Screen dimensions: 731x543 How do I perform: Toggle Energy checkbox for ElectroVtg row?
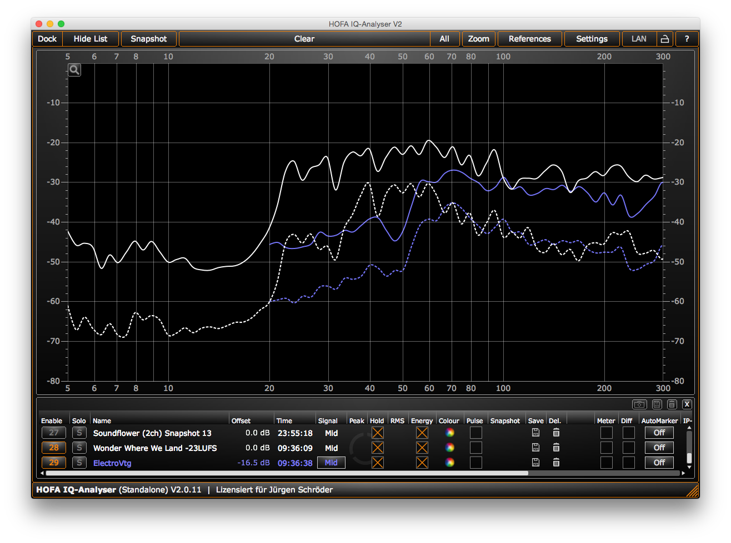[x=422, y=463]
